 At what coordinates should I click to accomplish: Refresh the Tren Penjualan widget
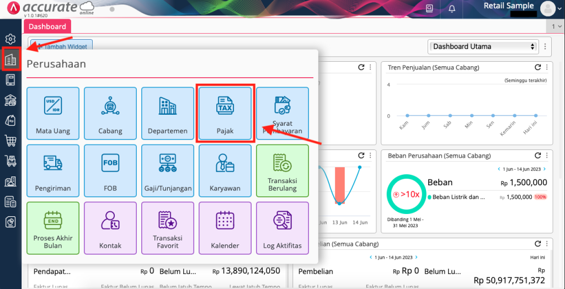(537, 67)
